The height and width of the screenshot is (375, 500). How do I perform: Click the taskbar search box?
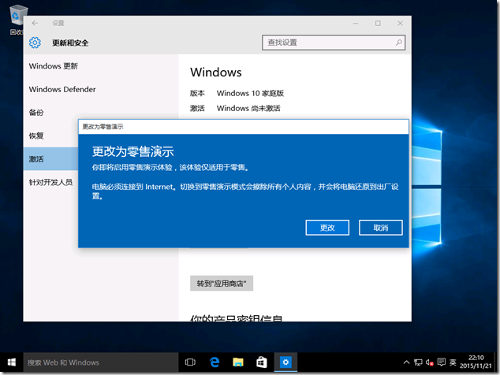pos(100,362)
